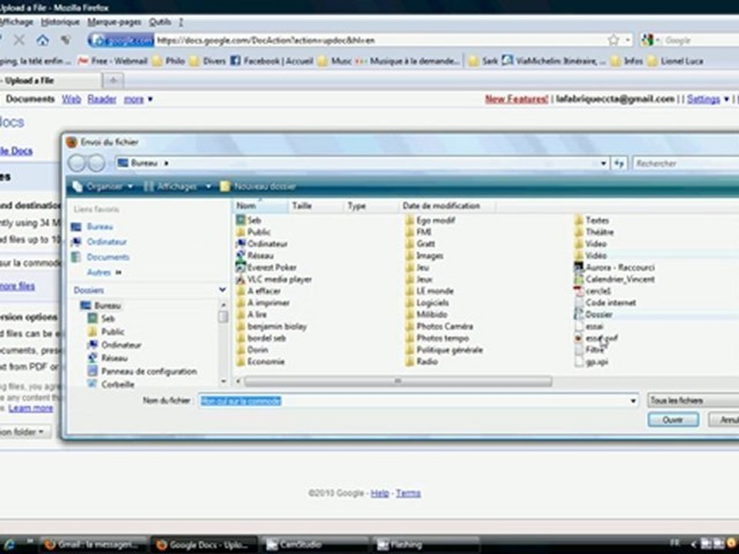Go forward in the file dialog
Screen dimensions: 739x554
97,163
